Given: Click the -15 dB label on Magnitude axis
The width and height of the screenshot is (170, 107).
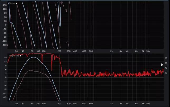Looking at the screenshot, I should pos(4,97).
